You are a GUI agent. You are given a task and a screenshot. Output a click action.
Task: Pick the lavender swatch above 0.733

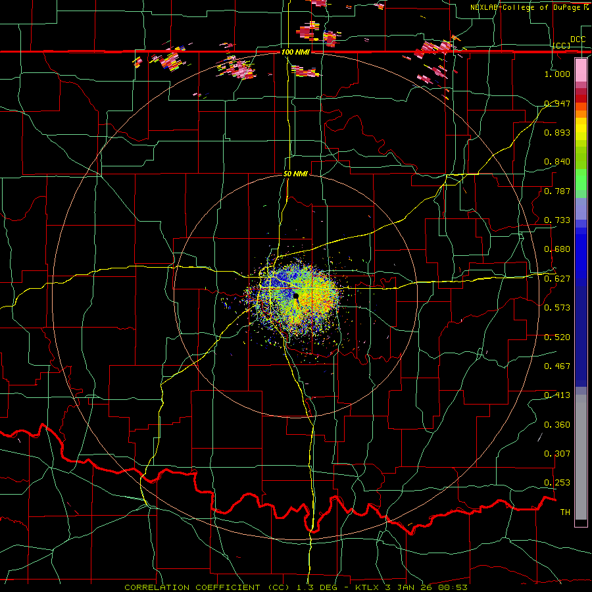(581, 209)
